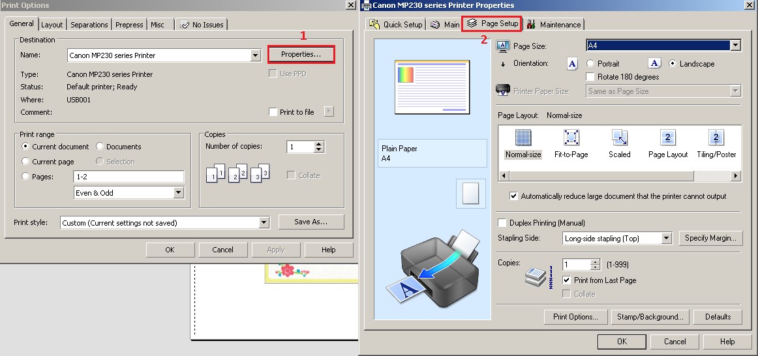
Task: Select the Page Layout icon
Action: [667, 138]
